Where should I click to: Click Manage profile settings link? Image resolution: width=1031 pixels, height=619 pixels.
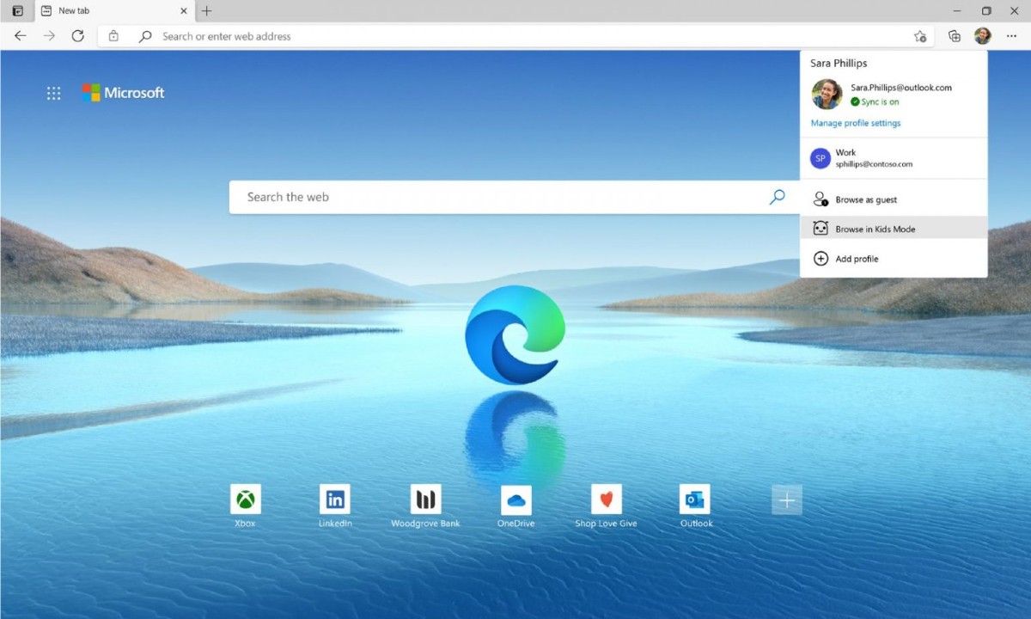pyautogui.click(x=856, y=123)
